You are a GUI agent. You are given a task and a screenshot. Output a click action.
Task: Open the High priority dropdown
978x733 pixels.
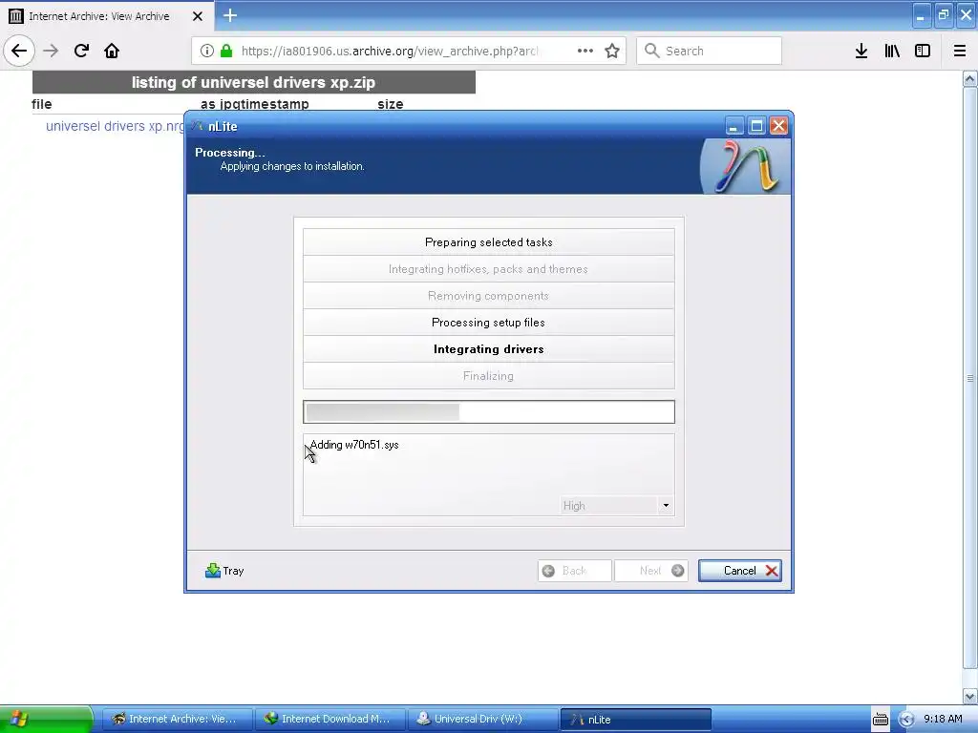click(x=617, y=506)
